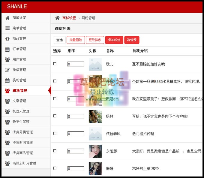
Task: Click the calendar icon next to 订单管理
Action: point(7,49)
